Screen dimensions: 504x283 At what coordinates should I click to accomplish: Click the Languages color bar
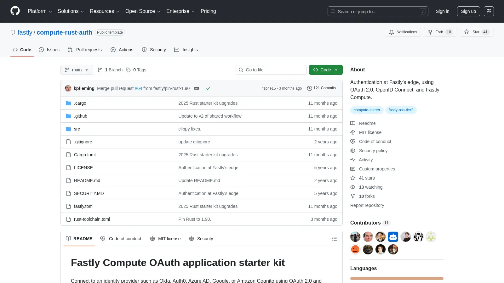397,279
